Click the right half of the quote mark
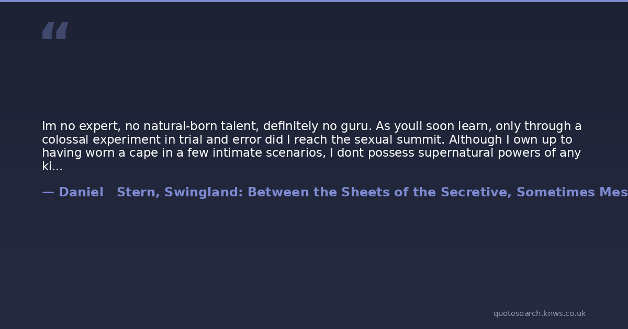Screen dimensions: 628x329 62,31
